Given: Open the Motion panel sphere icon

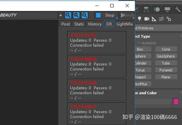Looking at the screenshot, I should (x=157, y=10).
